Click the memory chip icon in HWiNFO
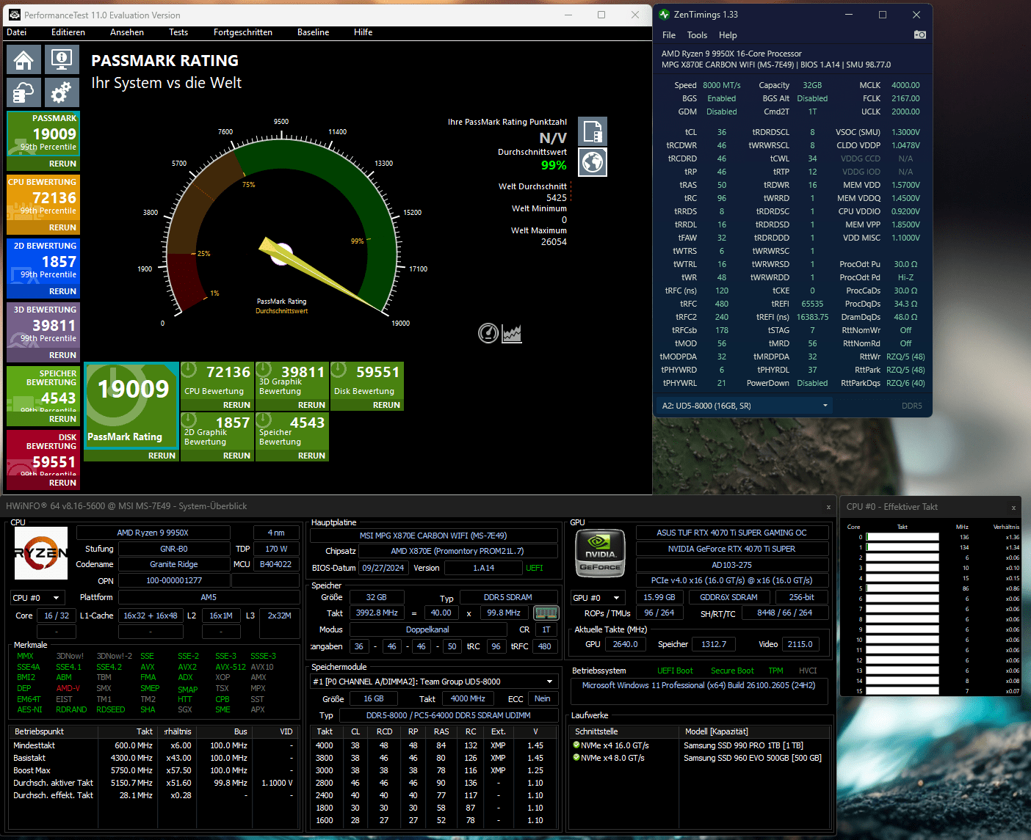Screen dimensions: 1031x840 [x=546, y=613]
